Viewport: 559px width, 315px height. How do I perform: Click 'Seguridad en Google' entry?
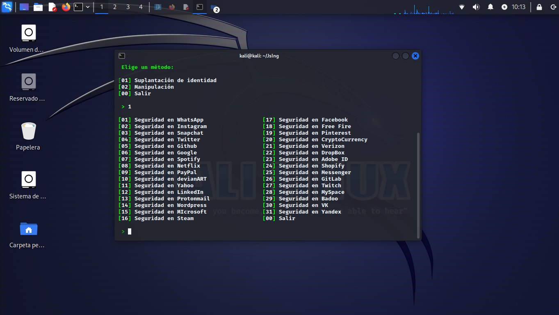click(166, 153)
